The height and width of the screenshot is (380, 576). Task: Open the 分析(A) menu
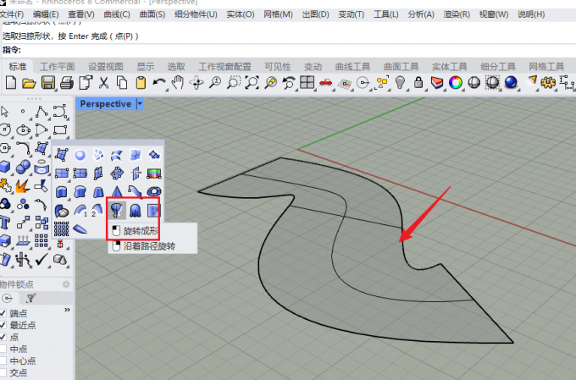421,14
